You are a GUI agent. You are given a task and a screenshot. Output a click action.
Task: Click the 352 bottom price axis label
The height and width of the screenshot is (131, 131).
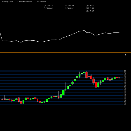125,105
